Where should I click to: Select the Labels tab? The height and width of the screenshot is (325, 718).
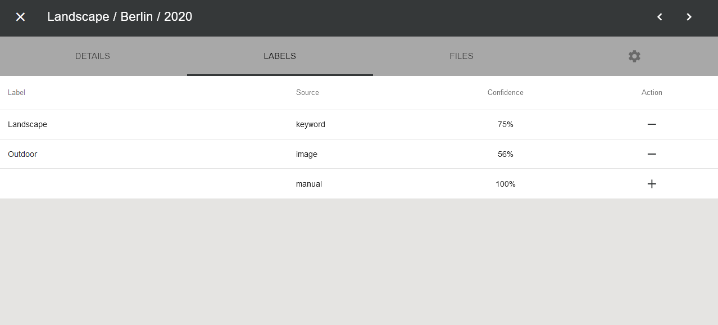point(280,56)
